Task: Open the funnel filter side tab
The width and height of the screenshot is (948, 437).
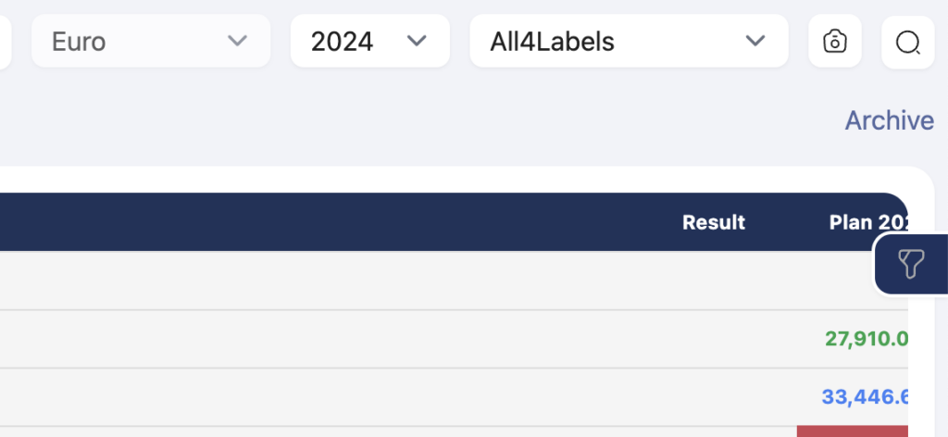Action: [911, 264]
